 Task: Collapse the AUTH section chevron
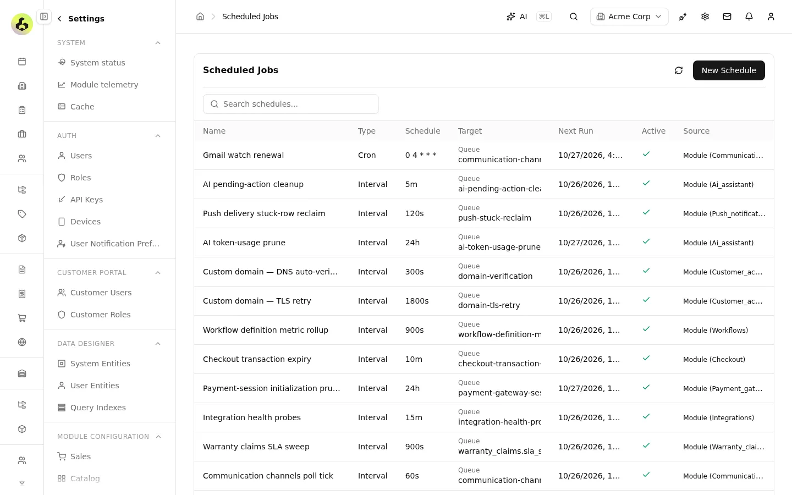pos(158,136)
